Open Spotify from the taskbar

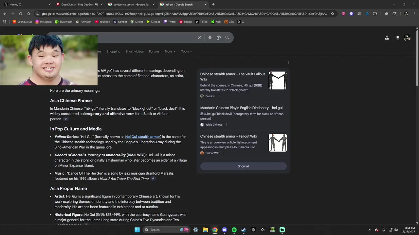point(234,230)
